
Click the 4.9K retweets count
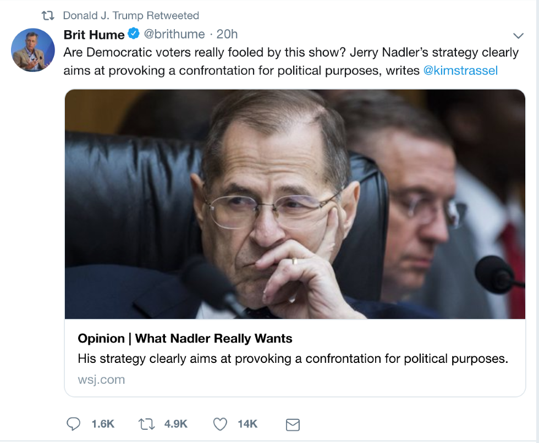coord(176,424)
